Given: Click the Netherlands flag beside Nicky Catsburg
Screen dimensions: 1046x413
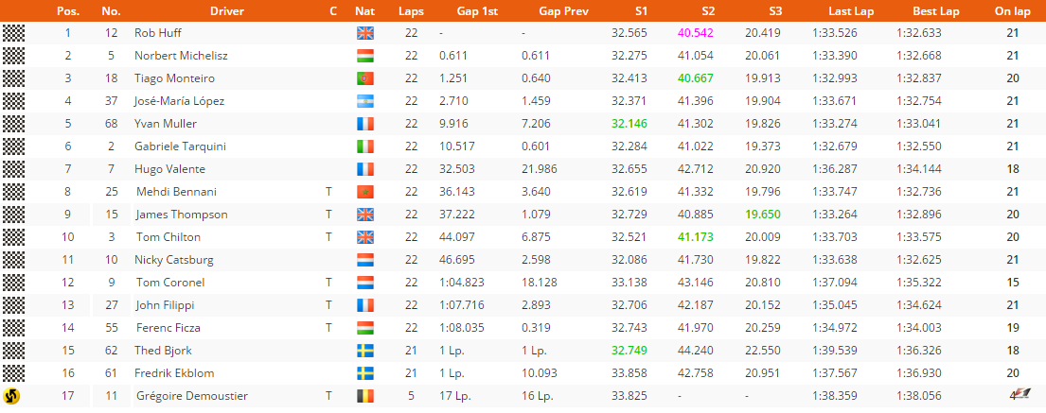Looking at the screenshot, I should 366,260.
